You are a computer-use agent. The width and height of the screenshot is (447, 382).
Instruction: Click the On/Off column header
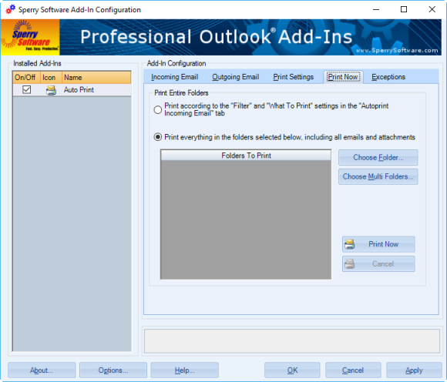pyautogui.click(x=26, y=78)
